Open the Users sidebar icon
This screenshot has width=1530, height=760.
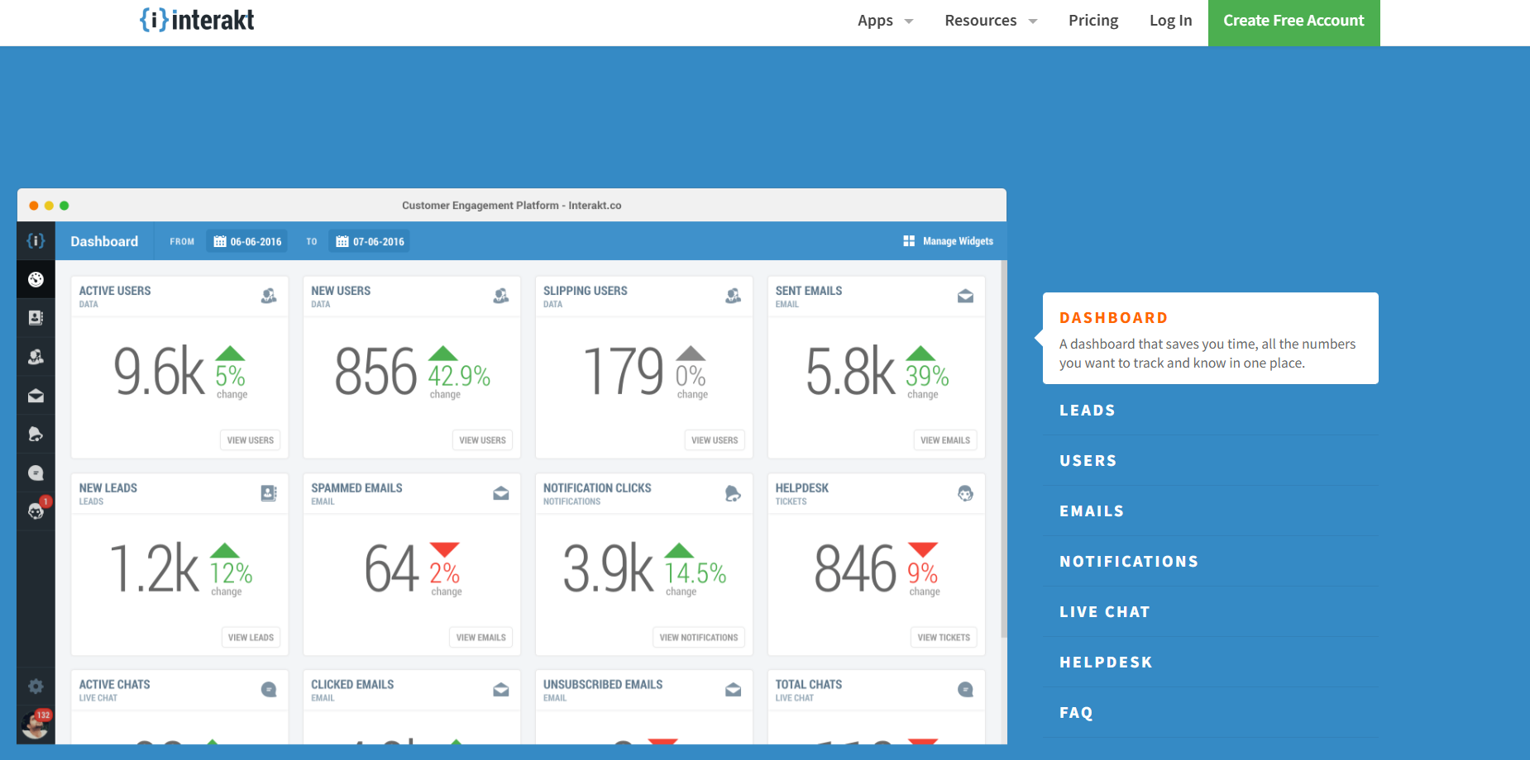(36, 357)
